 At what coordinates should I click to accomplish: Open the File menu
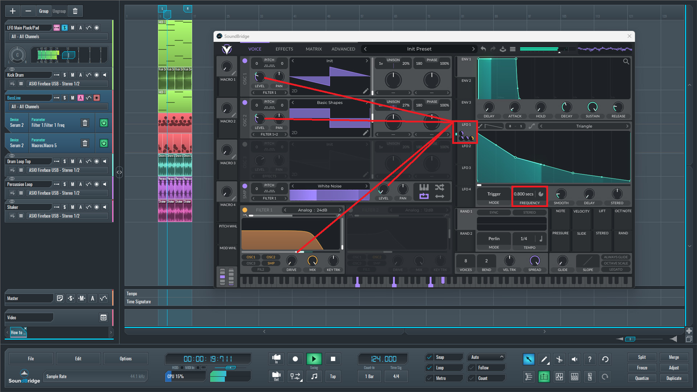(31, 359)
